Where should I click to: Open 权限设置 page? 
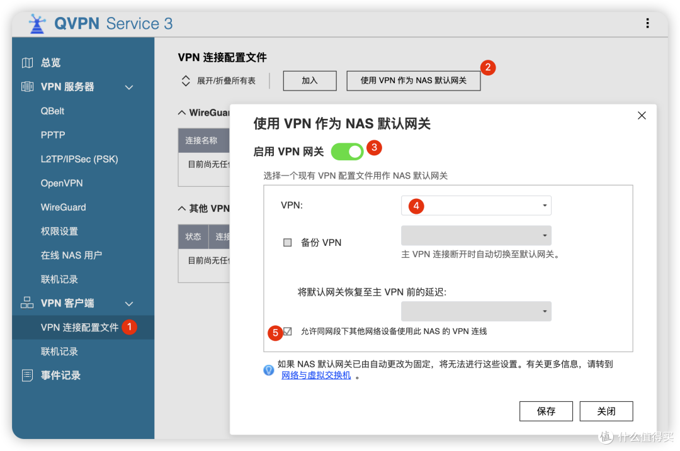[x=59, y=231]
